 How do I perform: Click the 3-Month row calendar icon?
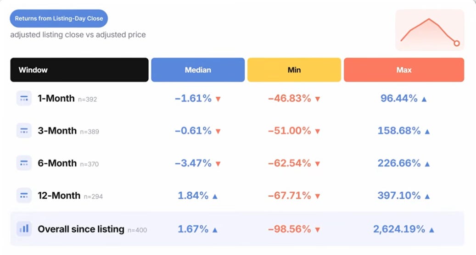tap(24, 131)
